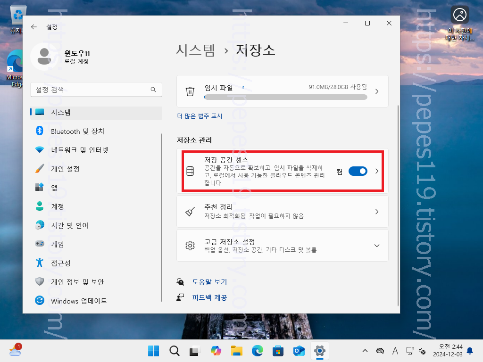Viewport: 483px width, 362px height.
Task: Launch Microsoft Edge from the taskbar
Action: click(x=258, y=351)
